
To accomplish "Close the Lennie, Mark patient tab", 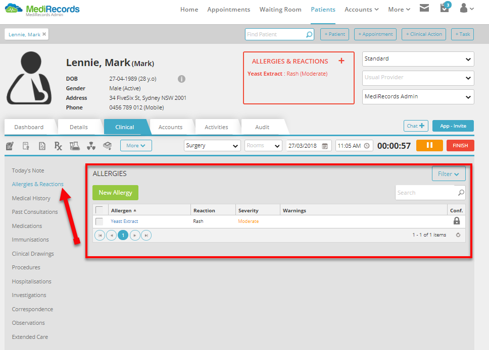I will tap(44, 34).
